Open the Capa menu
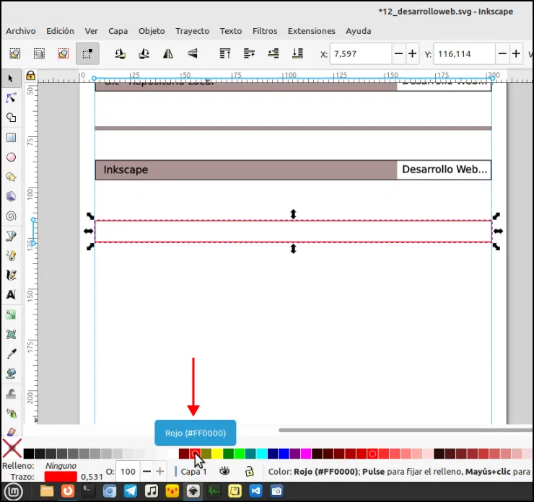Screen dimensions: 534x502 (118, 31)
